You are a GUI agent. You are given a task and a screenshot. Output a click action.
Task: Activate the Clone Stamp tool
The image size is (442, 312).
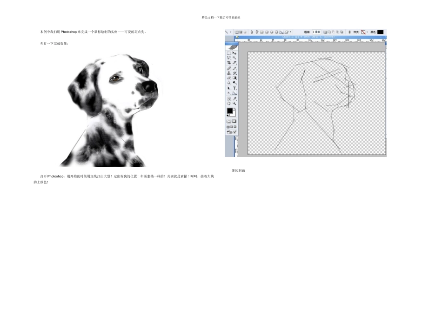click(229, 73)
